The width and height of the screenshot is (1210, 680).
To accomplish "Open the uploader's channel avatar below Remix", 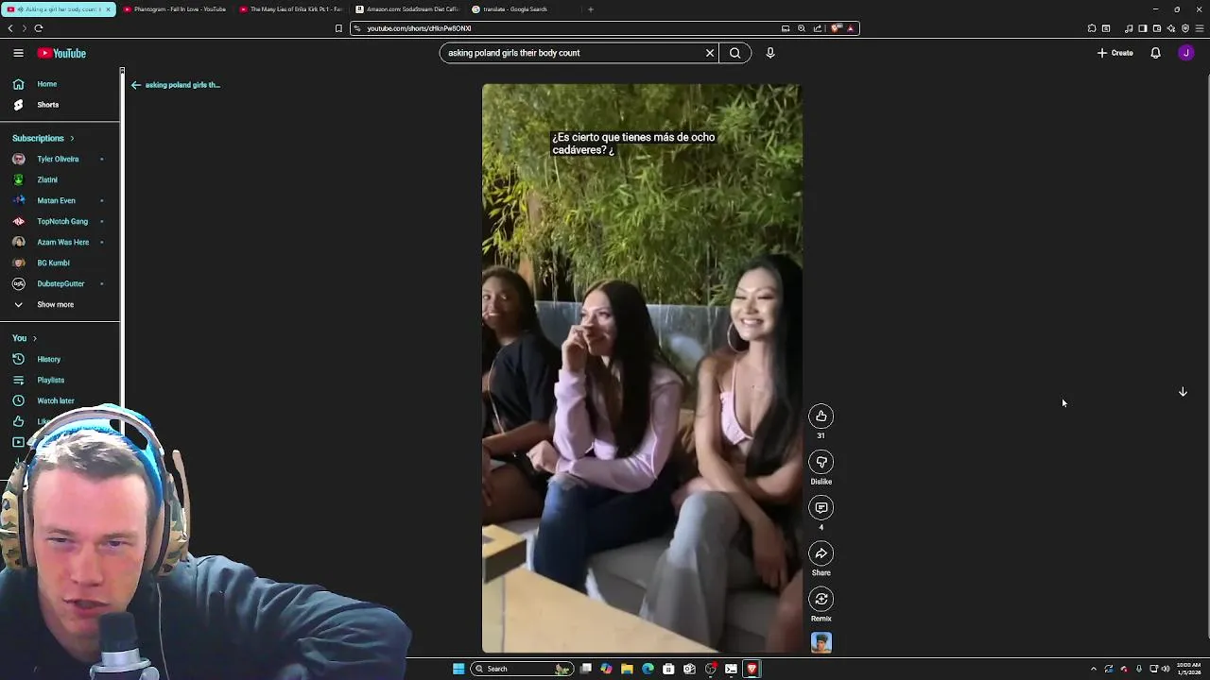I will [821, 643].
